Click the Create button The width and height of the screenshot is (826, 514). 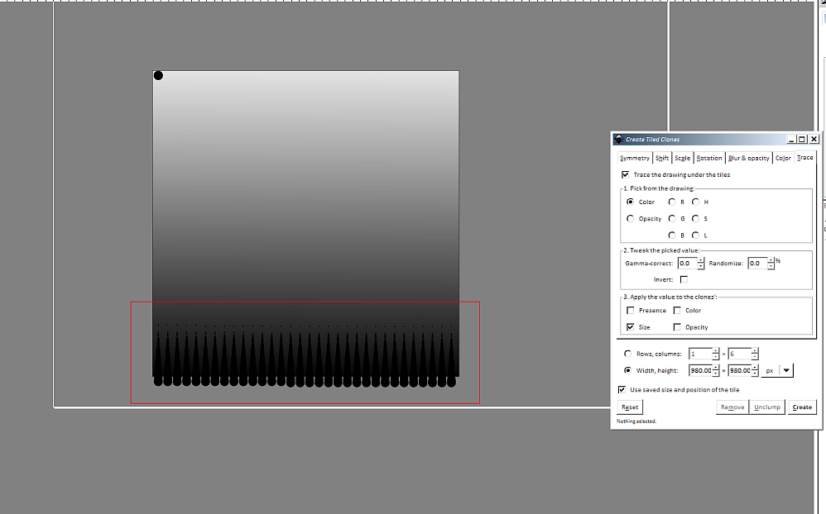pyautogui.click(x=802, y=407)
